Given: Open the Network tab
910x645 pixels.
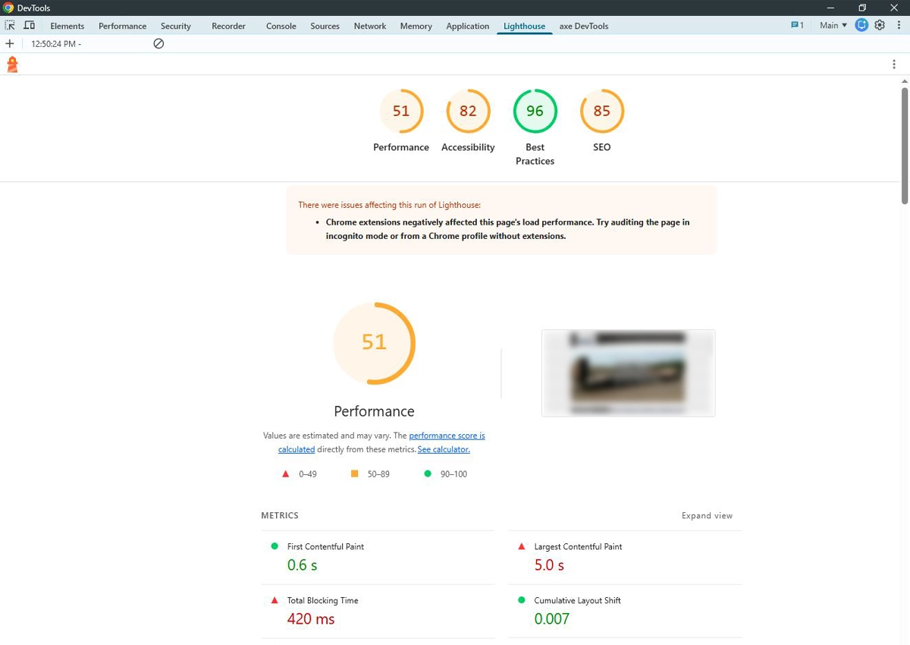Looking at the screenshot, I should tap(370, 26).
